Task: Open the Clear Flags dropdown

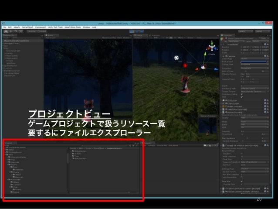Action: click(x=254, y=58)
